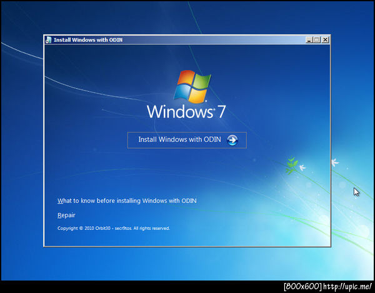Maximize the Install Windows with ODIN window
This screenshot has width=375, height=293.
click(317, 40)
